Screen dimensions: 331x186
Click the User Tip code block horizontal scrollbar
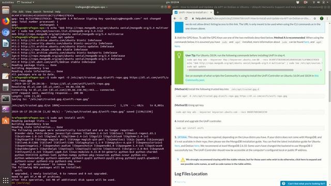click(241, 70)
